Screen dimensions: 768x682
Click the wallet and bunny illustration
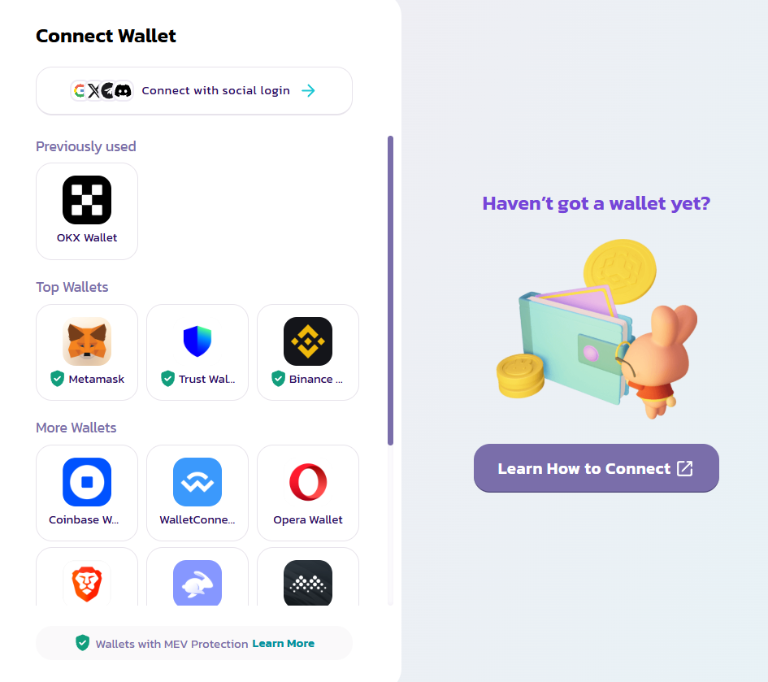tap(597, 329)
